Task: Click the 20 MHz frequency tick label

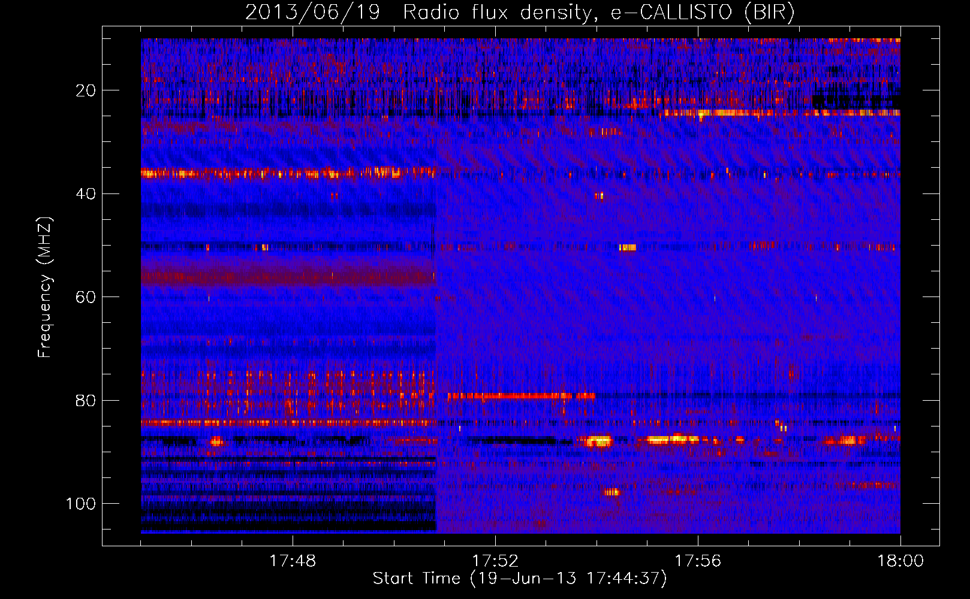Action: pyautogui.click(x=86, y=90)
